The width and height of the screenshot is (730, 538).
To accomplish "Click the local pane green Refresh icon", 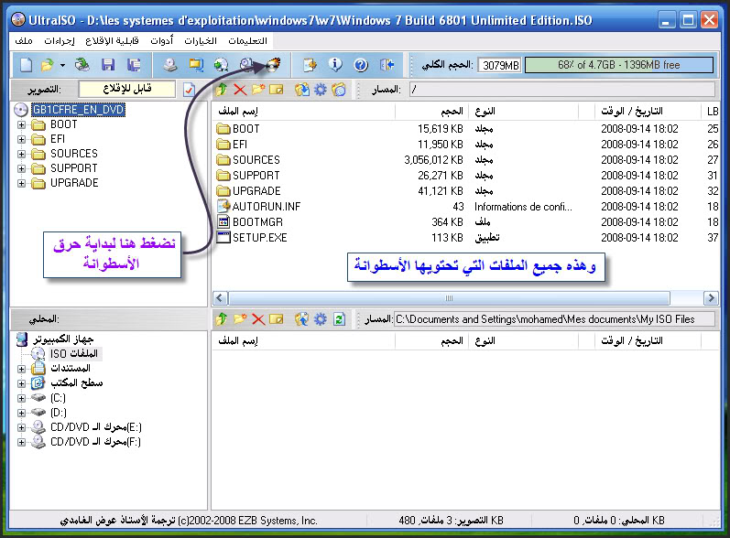I will [x=339, y=319].
